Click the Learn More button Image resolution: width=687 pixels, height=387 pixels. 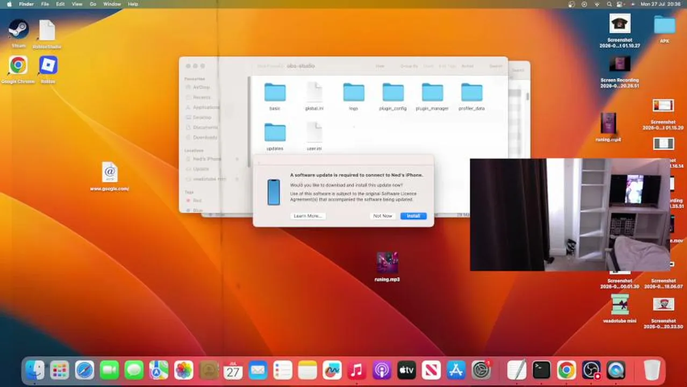307,216
